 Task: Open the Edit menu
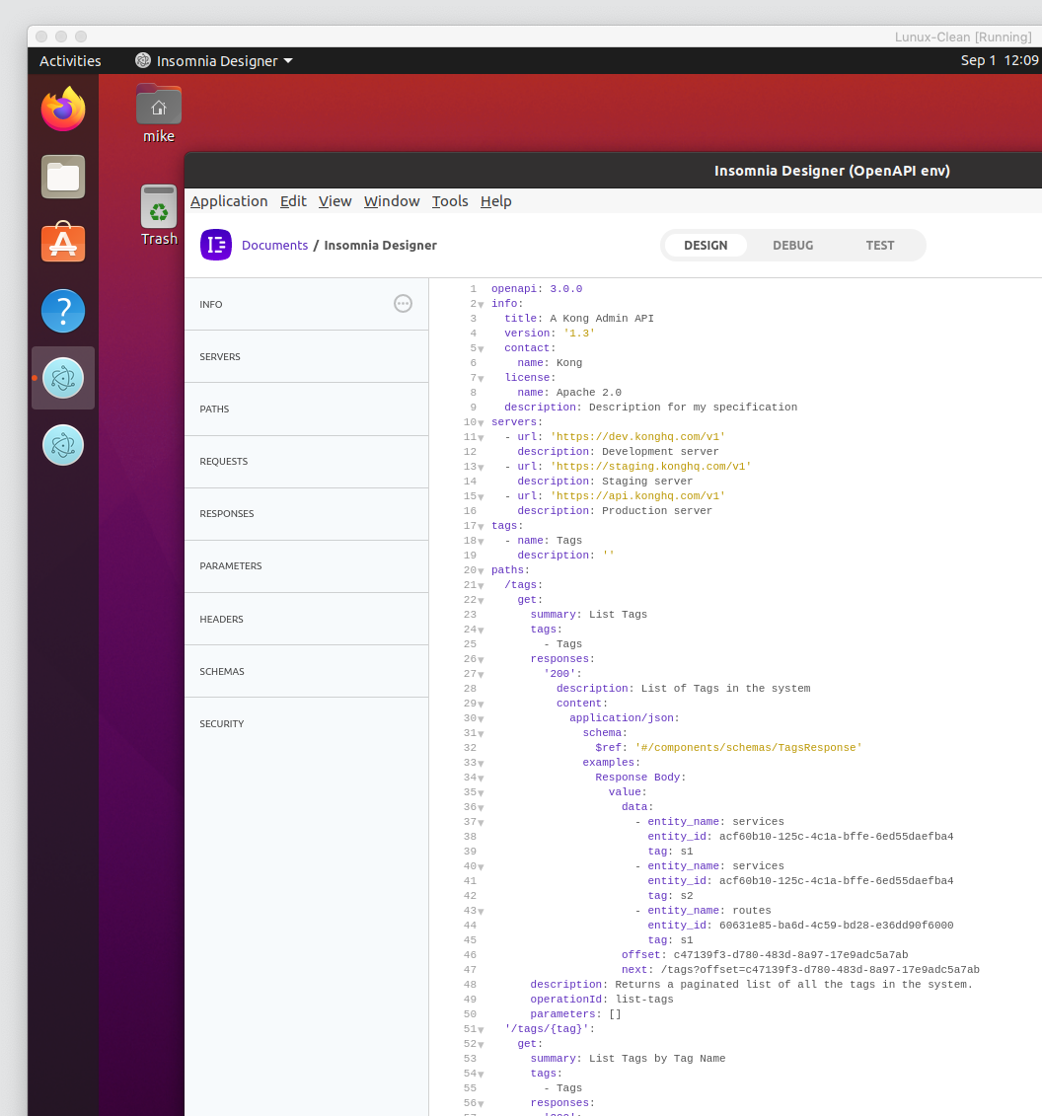pos(293,201)
